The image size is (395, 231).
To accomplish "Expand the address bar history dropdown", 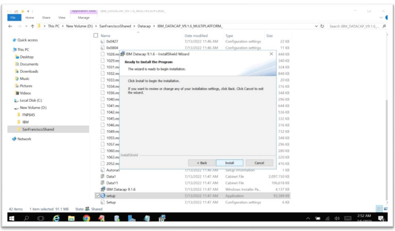I will 316,26.
